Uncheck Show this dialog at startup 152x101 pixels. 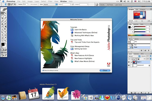[43, 70]
